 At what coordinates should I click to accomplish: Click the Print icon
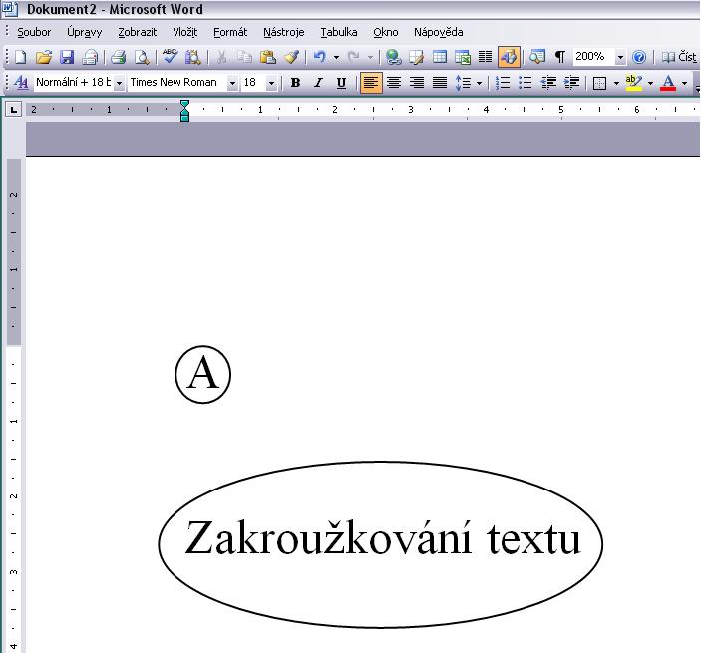pyautogui.click(x=118, y=58)
